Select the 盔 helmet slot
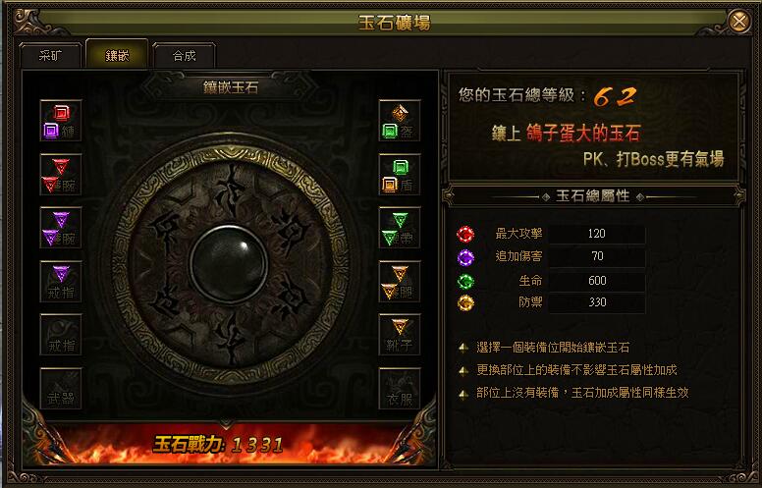 [x=400, y=121]
